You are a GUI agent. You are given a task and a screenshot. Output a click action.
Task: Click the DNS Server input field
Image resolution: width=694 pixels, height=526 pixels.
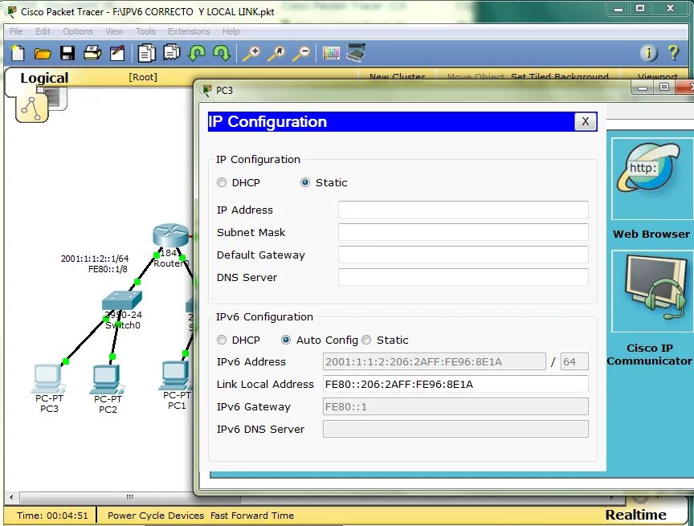463,277
